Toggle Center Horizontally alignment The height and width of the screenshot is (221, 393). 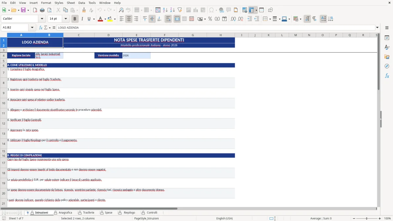[x=129, y=19]
